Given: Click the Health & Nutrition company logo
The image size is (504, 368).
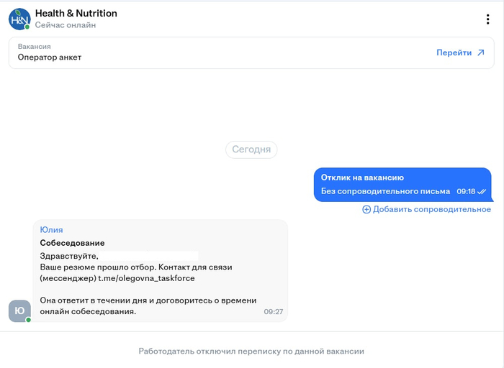Looking at the screenshot, I should (x=19, y=19).
